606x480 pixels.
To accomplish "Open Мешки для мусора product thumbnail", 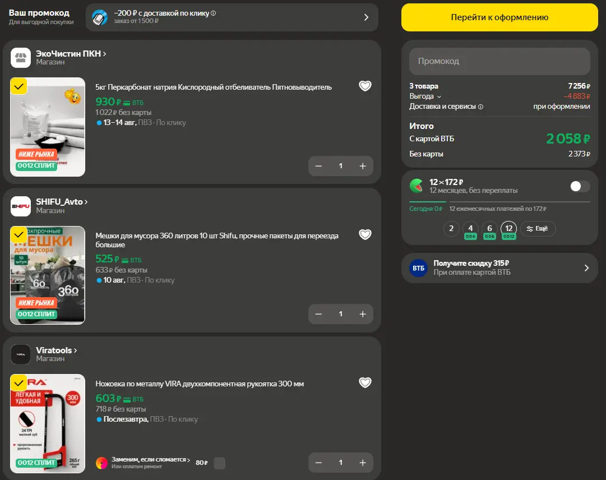I will tap(48, 275).
